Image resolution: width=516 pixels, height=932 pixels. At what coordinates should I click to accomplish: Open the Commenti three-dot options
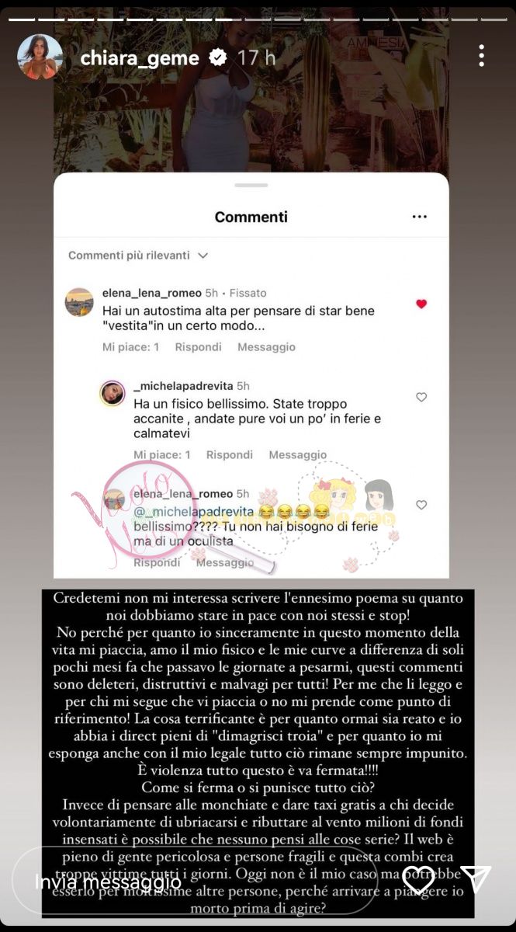[420, 217]
